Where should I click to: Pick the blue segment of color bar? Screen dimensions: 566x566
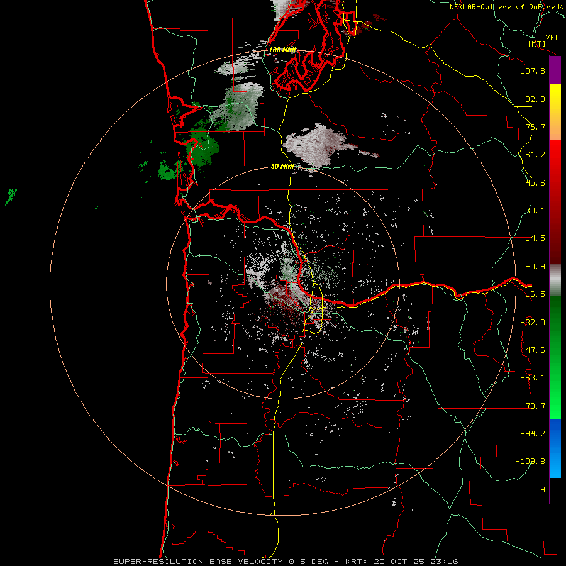[555, 448]
